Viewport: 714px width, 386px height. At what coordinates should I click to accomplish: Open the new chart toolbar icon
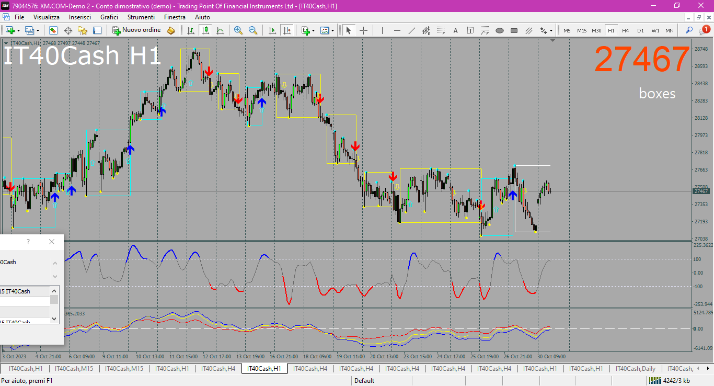(x=9, y=30)
